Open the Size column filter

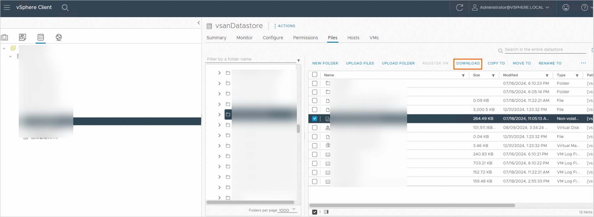point(493,76)
